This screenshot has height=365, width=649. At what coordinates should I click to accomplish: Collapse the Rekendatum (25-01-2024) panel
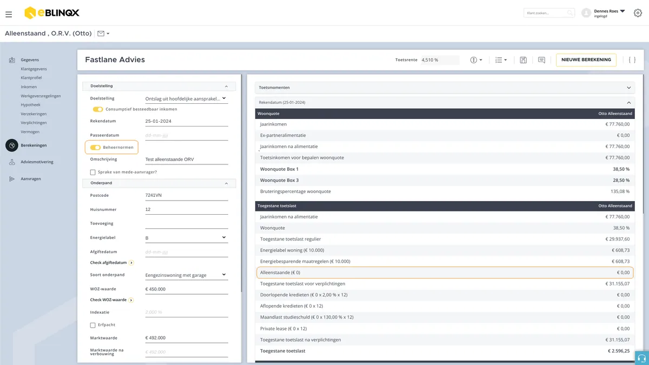[628, 102]
